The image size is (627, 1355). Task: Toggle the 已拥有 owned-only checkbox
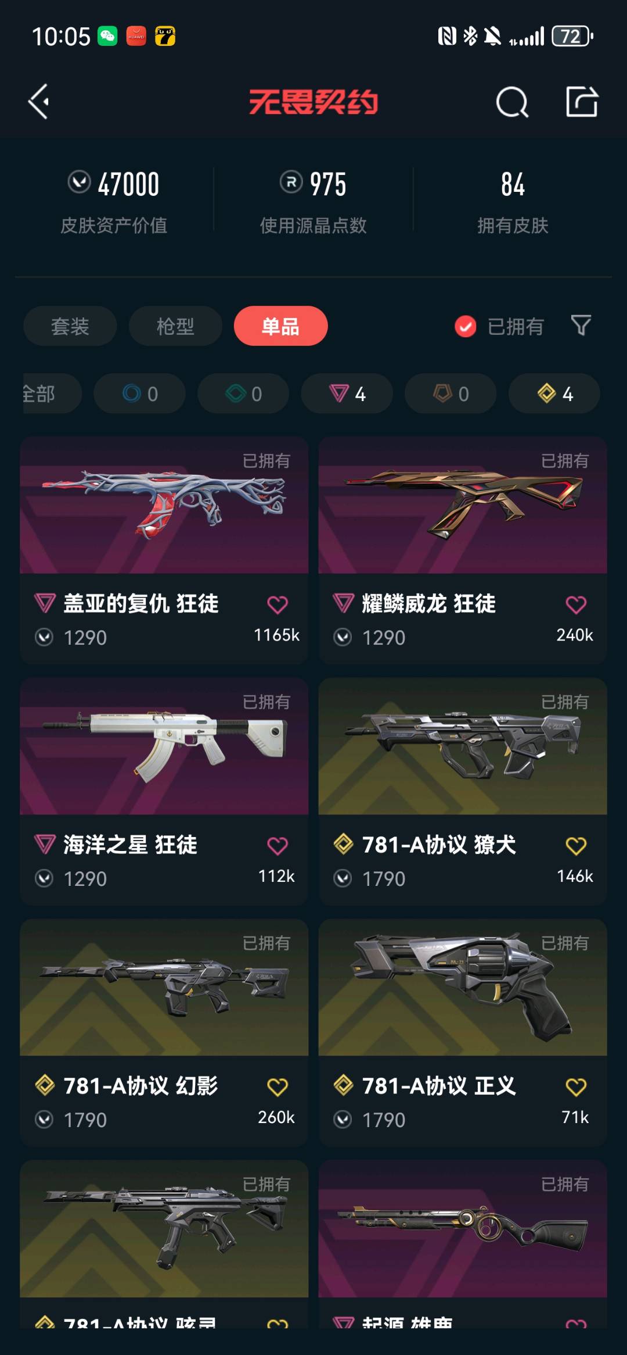(x=465, y=326)
